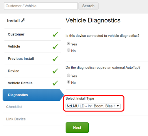Click the Search button
The width and height of the screenshot is (148, 136).
(88, 6)
